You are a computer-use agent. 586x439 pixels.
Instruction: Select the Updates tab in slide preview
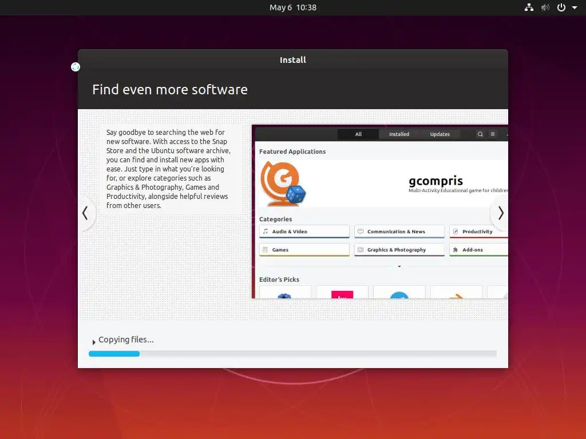pos(440,134)
